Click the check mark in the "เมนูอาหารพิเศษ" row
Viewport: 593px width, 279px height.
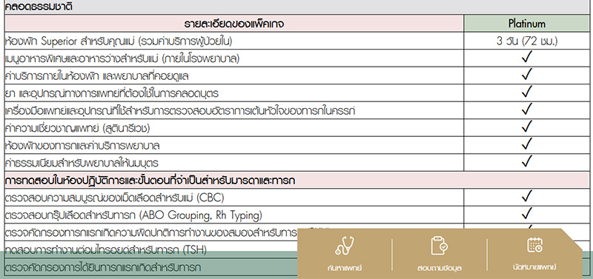pos(527,57)
